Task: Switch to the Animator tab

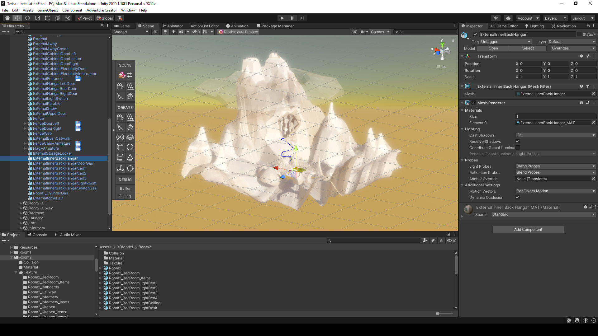Action: 173,26
